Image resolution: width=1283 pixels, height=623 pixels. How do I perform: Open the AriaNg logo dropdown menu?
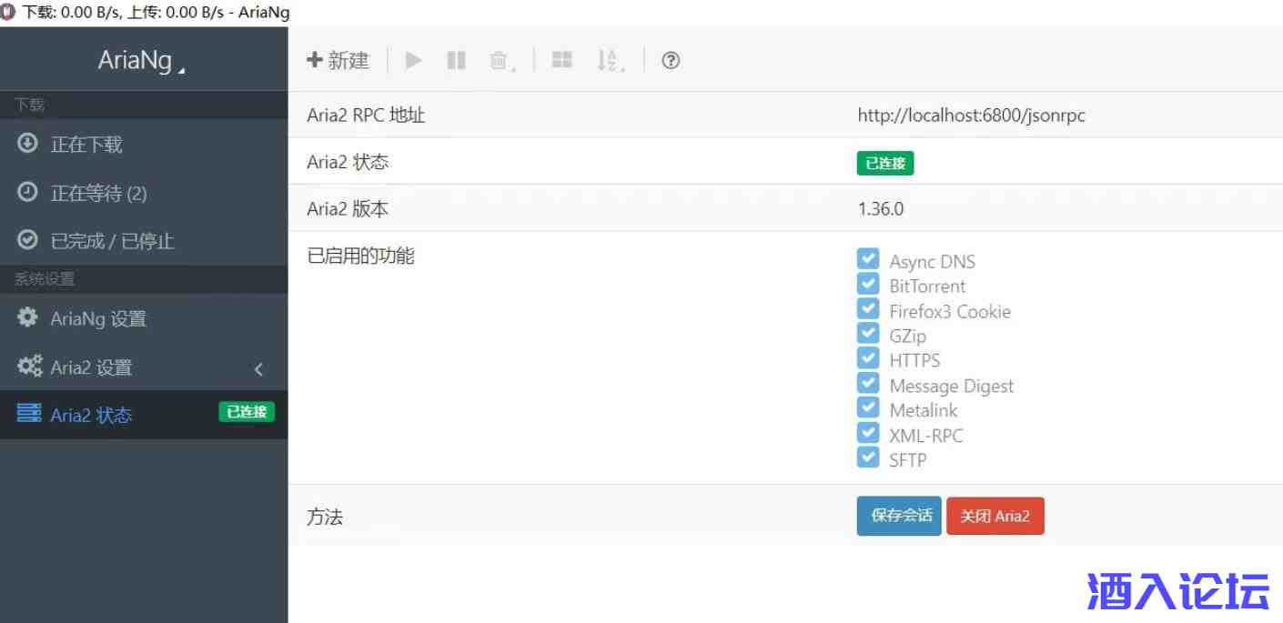pyautogui.click(x=141, y=61)
